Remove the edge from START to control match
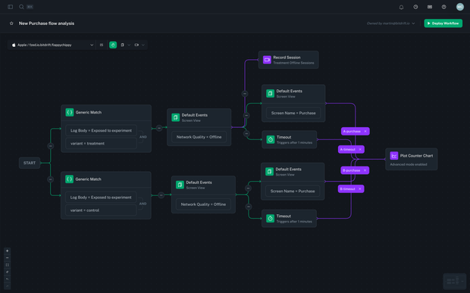The image size is (470, 293). point(51,179)
